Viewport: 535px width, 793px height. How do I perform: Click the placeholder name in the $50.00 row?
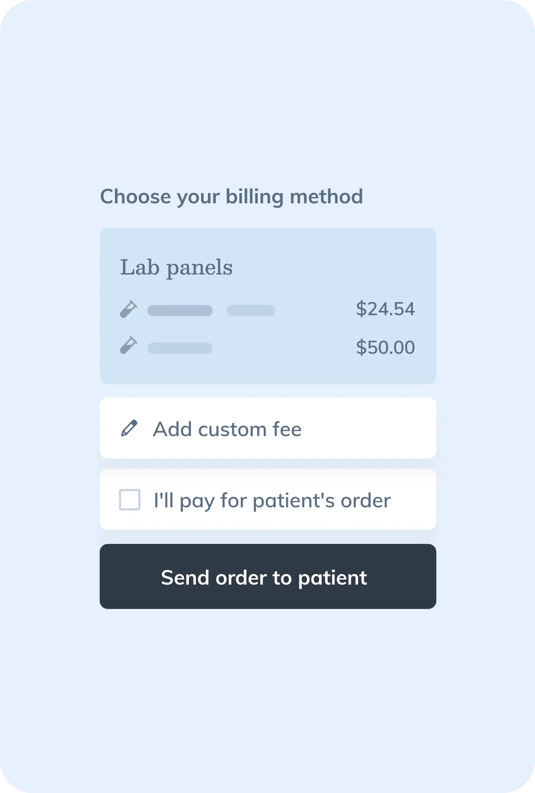(x=180, y=348)
